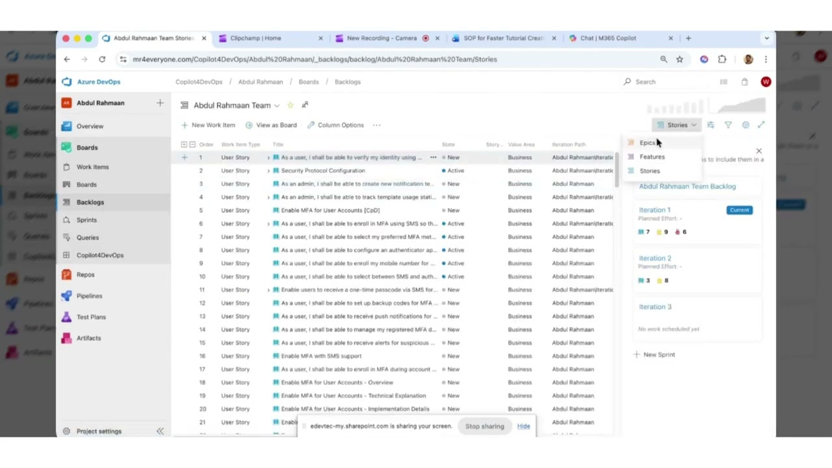This screenshot has width=832, height=468.
Task: Open the Abdul Rahmaan Team selector chevron
Action: 277,106
